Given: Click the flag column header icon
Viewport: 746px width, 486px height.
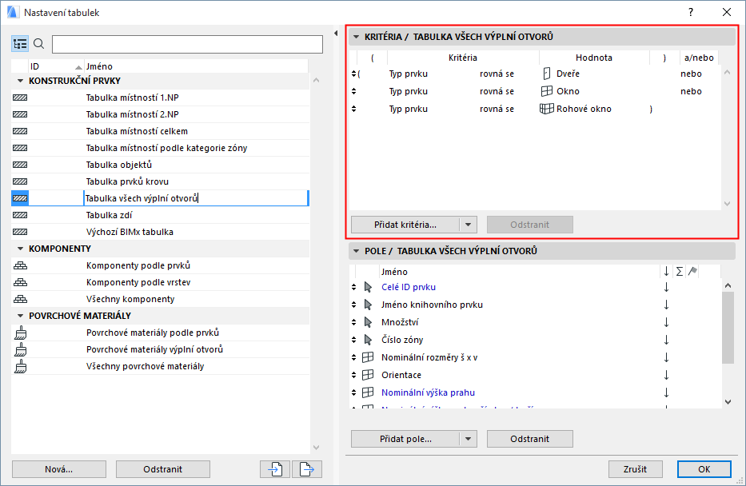Looking at the screenshot, I should tap(692, 271).
